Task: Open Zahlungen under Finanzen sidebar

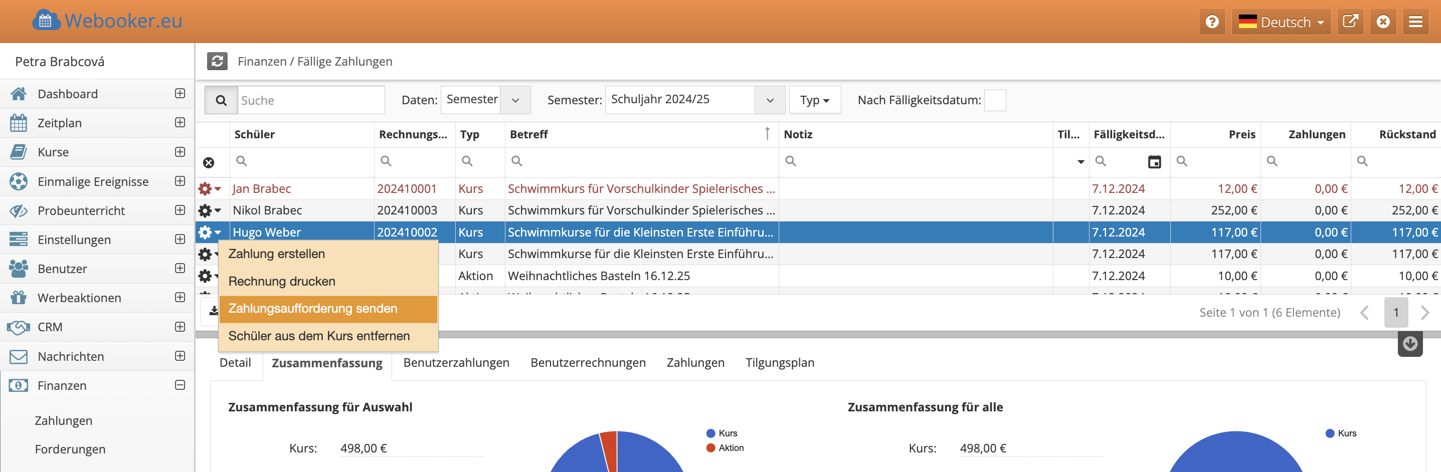Action: pyautogui.click(x=64, y=420)
